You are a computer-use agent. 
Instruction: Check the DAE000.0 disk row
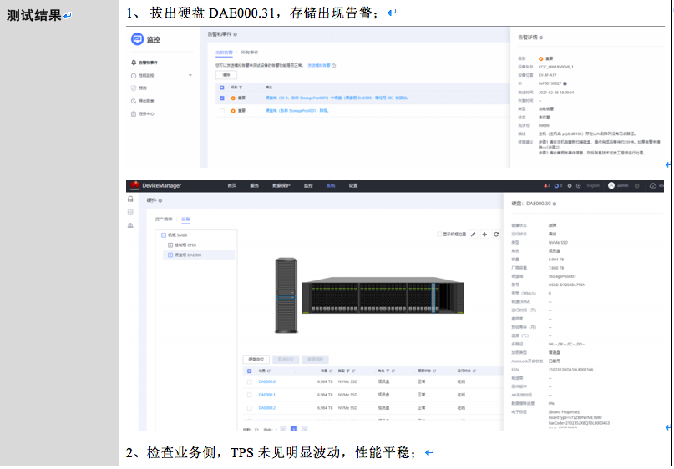[x=250, y=381]
